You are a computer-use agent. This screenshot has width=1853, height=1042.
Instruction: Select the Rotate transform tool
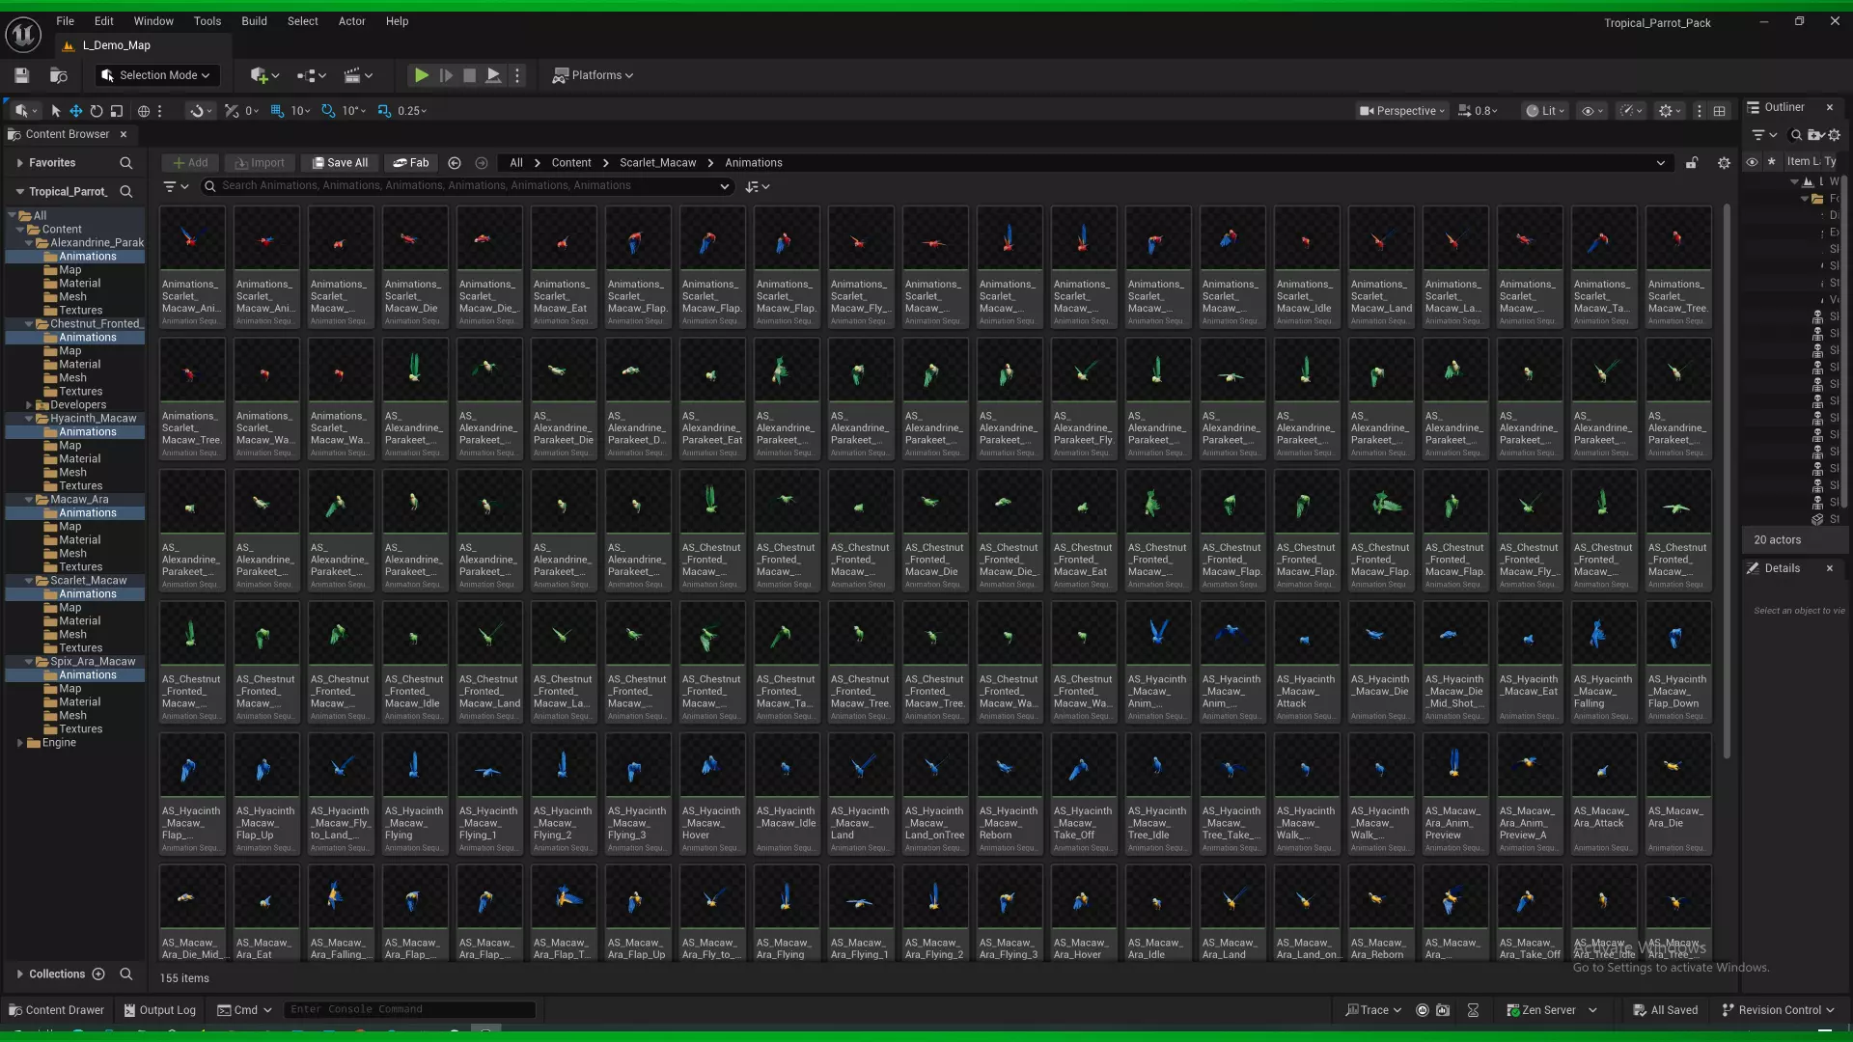pyautogui.click(x=96, y=111)
